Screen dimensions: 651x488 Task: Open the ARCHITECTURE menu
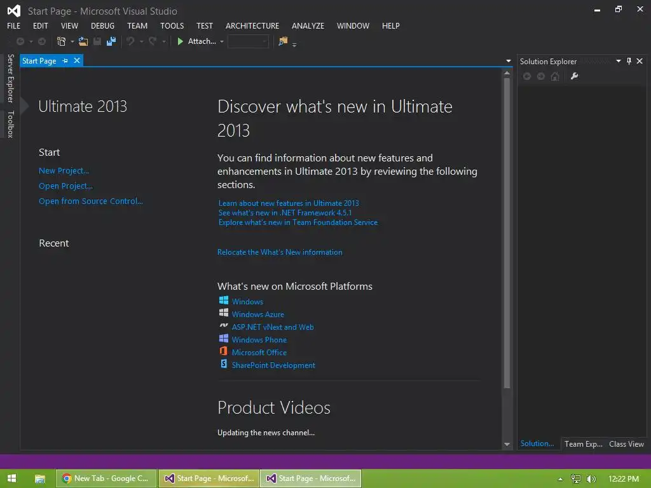[252, 25]
